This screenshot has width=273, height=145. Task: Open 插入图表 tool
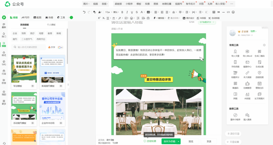pos(247,117)
